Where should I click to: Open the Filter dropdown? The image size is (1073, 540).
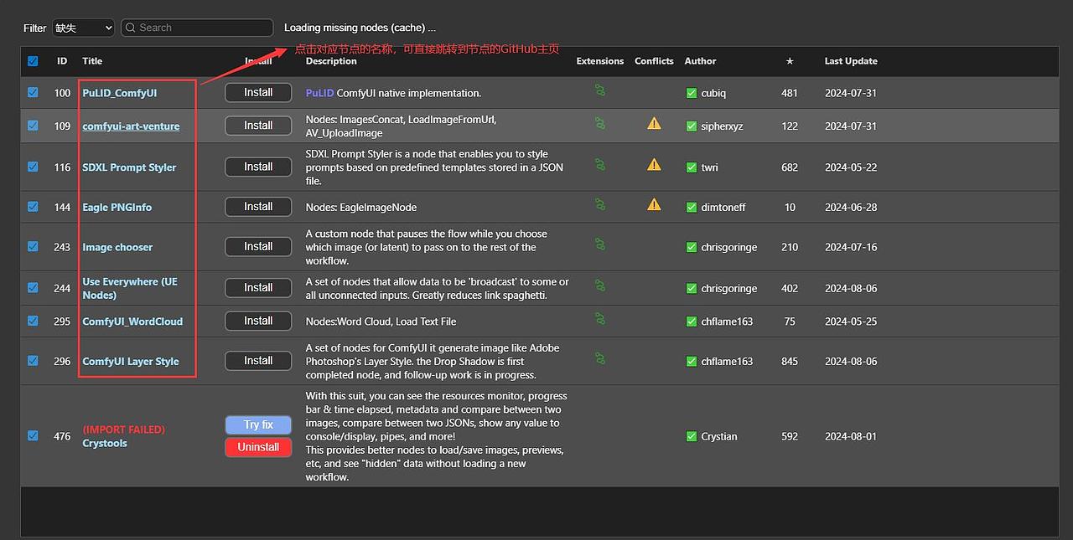coord(83,28)
